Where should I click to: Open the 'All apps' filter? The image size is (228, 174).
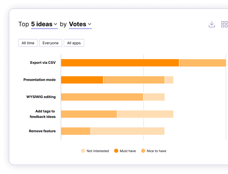[x=74, y=43]
